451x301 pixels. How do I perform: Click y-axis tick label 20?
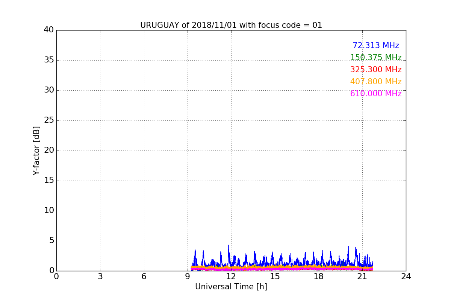click(49, 150)
